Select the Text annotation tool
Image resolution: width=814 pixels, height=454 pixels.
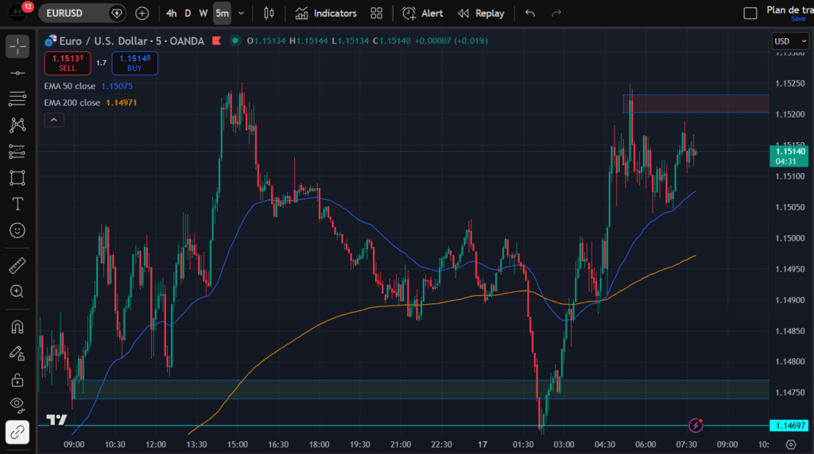pyautogui.click(x=17, y=204)
